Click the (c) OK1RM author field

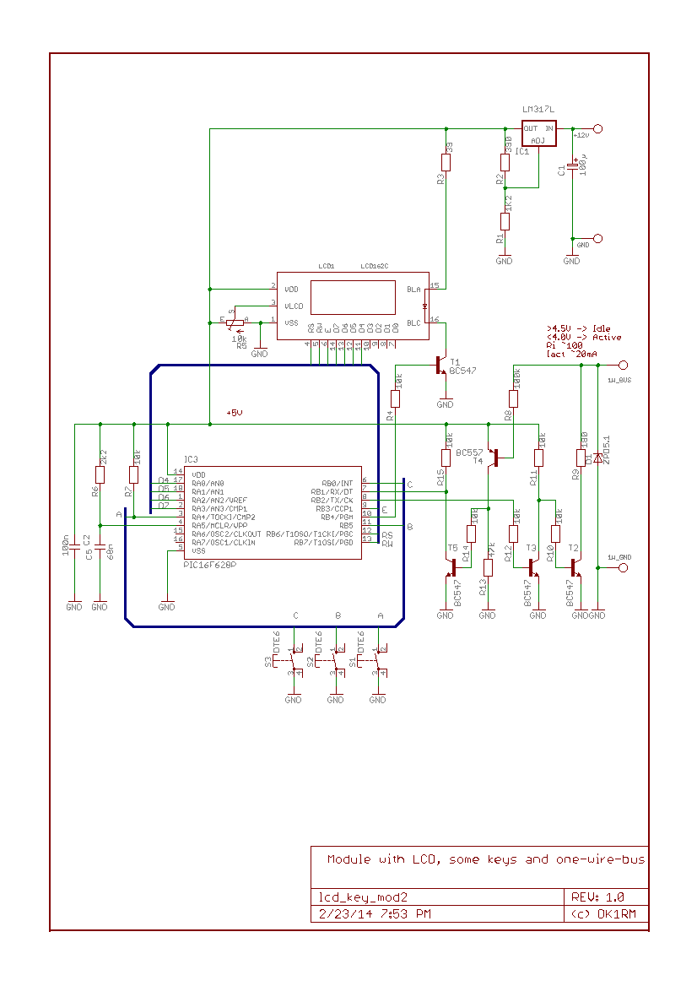[604, 913]
